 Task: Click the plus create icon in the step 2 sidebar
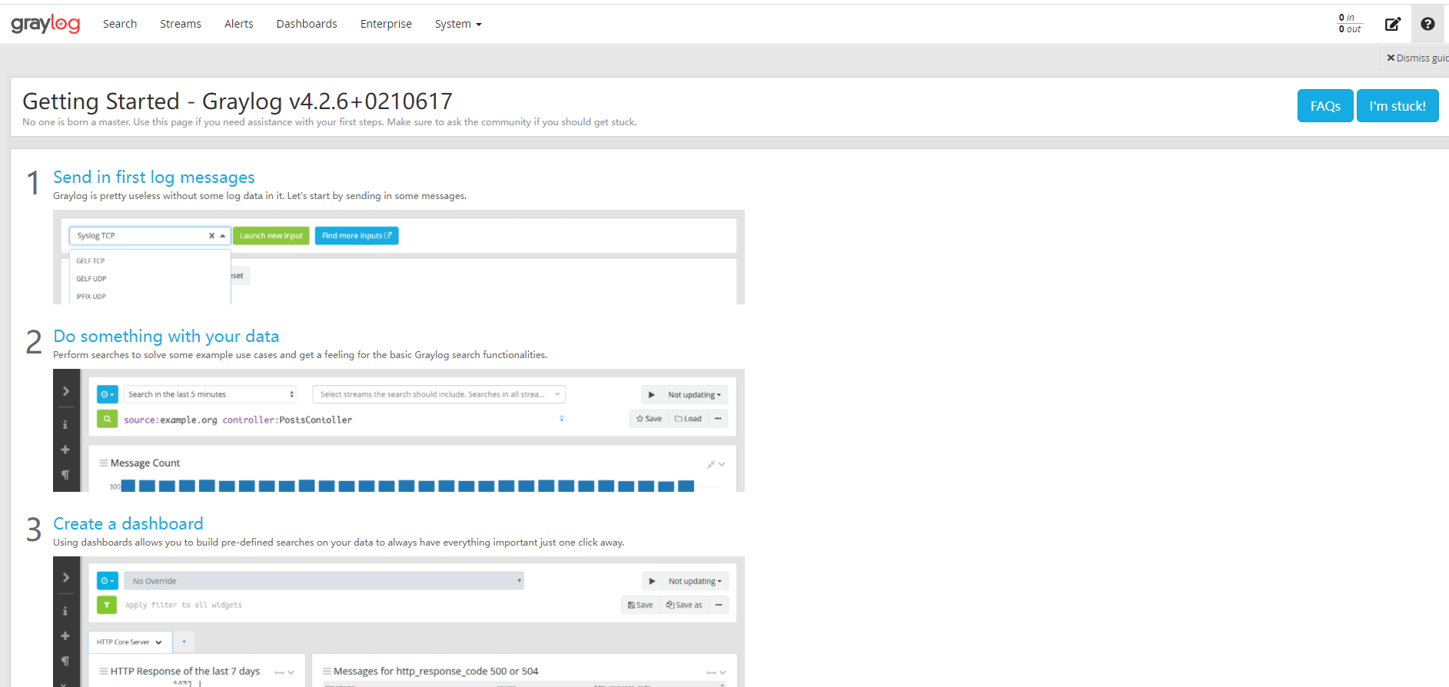pos(65,450)
